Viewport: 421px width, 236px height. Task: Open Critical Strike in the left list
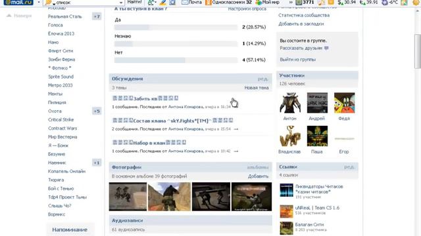[61, 119]
